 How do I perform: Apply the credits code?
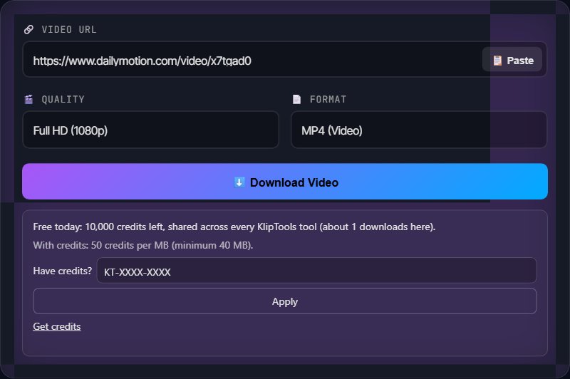284,301
